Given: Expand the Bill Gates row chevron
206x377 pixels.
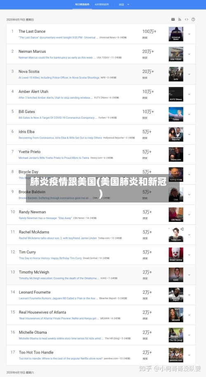Looking at the screenshot, I should 189,114.
